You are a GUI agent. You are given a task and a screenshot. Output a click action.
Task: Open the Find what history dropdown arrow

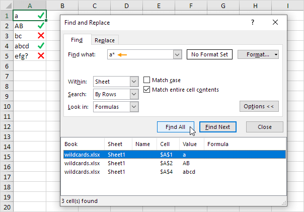(177, 54)
